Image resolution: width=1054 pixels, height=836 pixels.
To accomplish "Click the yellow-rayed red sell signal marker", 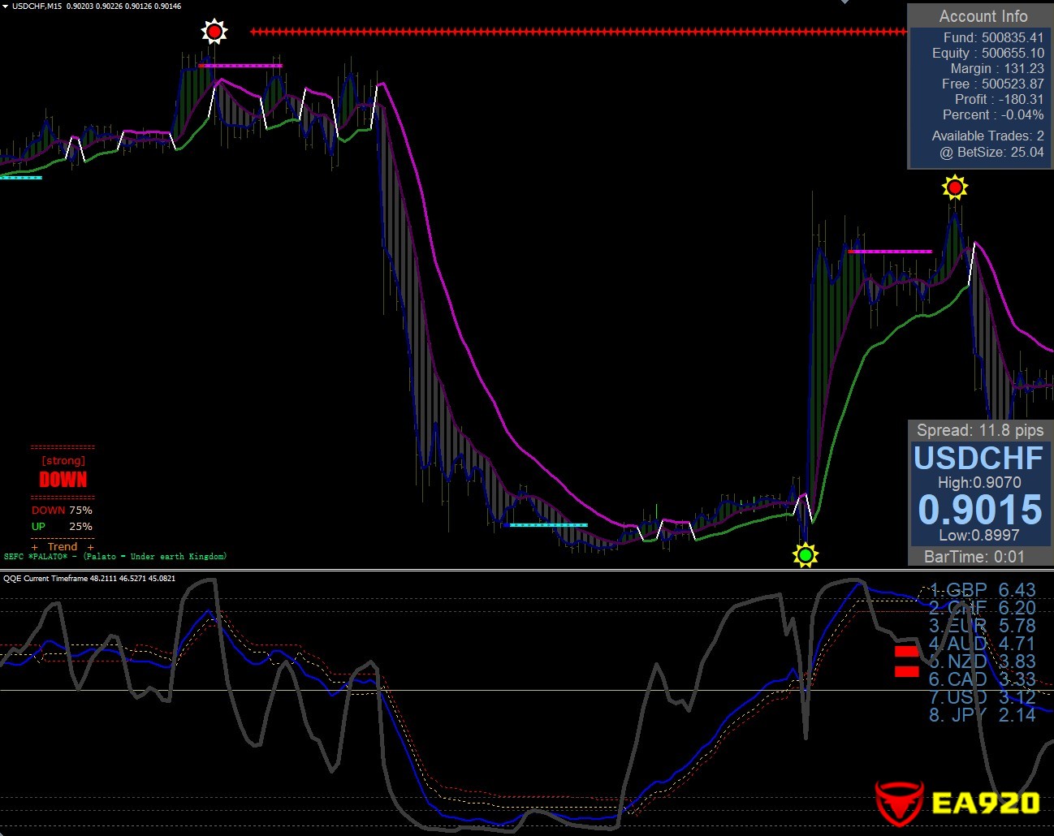I will [954, 188].
